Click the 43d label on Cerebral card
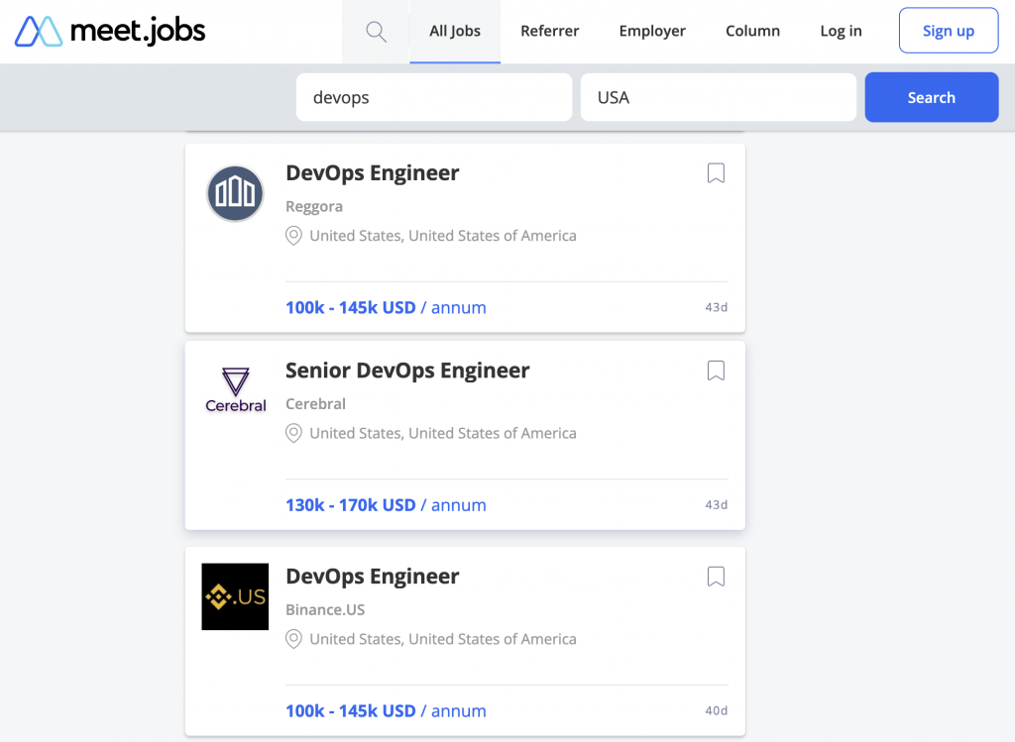 716,504
